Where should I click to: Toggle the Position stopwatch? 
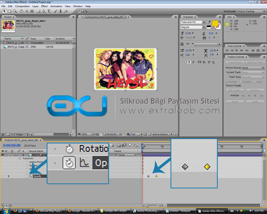pos(27,166)
